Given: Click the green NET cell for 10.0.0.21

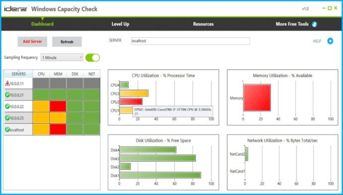Looking at the screenshot, I should point(92,95).
